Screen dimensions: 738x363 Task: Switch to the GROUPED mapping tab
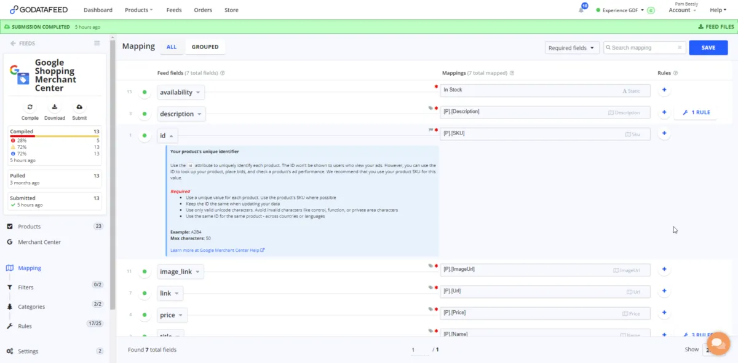(205, 47)
